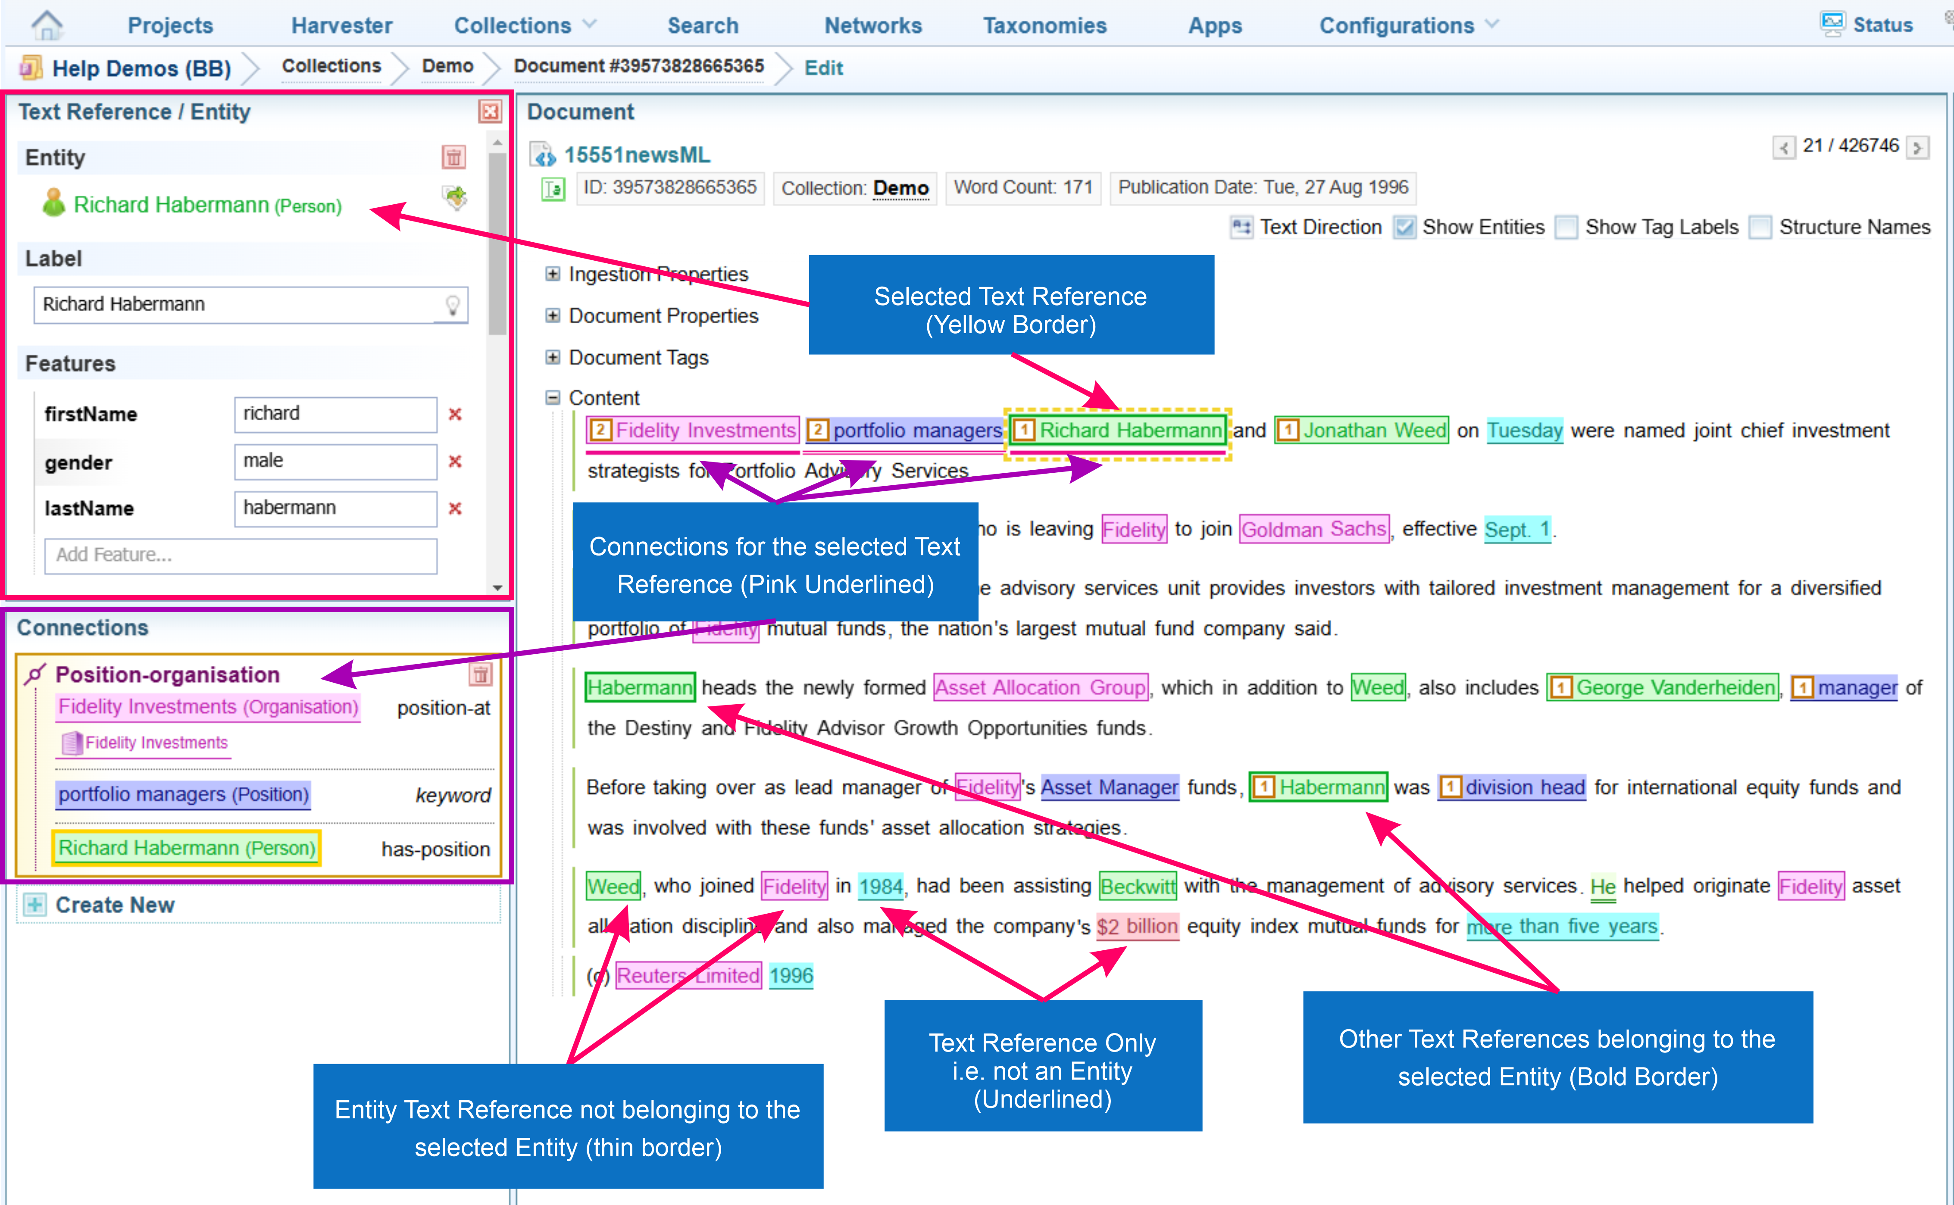Click Create New connection button
Screen dimensions: 1954x1205
tap(114, 905)
